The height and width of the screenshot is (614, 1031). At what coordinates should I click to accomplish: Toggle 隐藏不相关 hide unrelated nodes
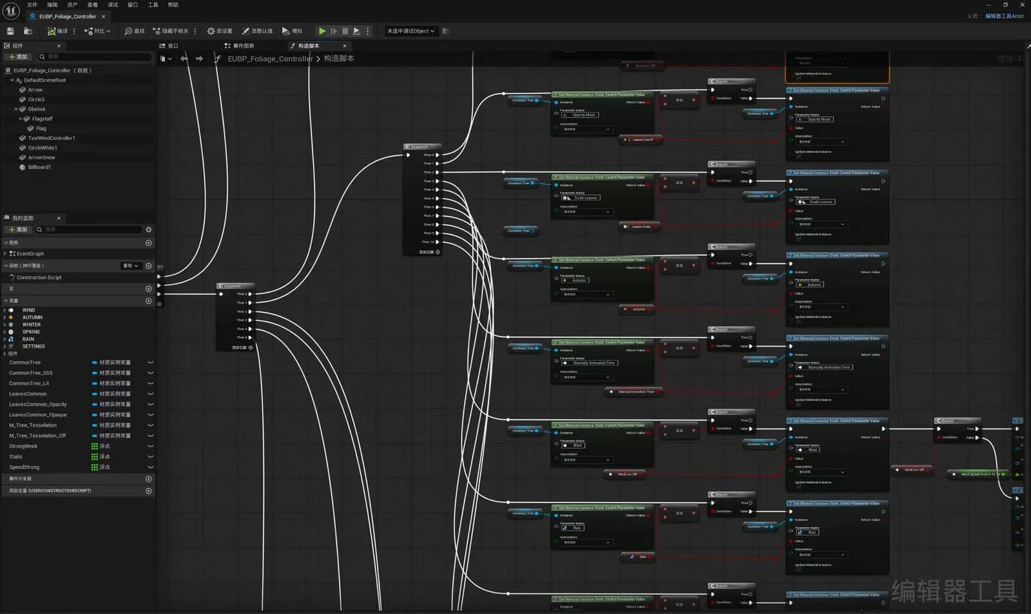pos(171,31)
